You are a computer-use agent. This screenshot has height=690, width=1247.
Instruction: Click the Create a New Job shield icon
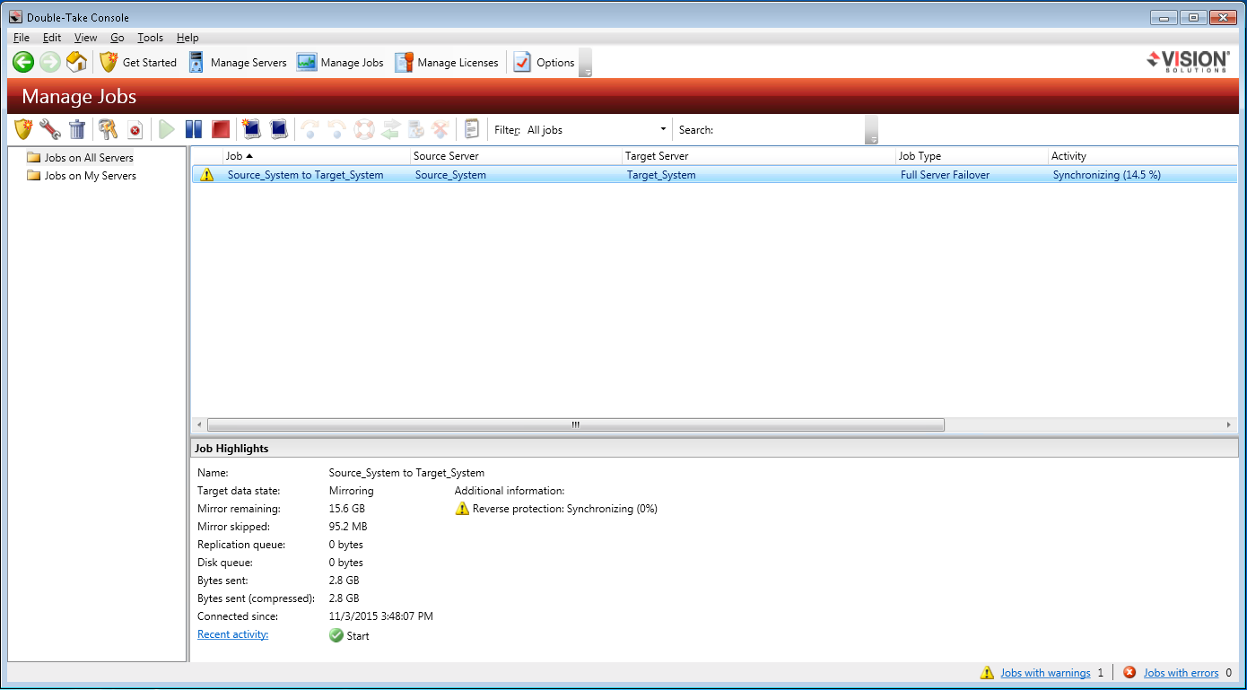pos(23,130)
